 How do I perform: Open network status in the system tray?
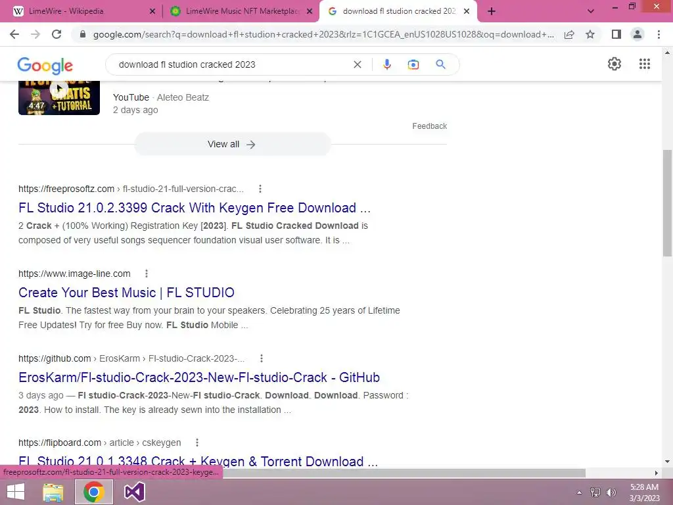595,492
